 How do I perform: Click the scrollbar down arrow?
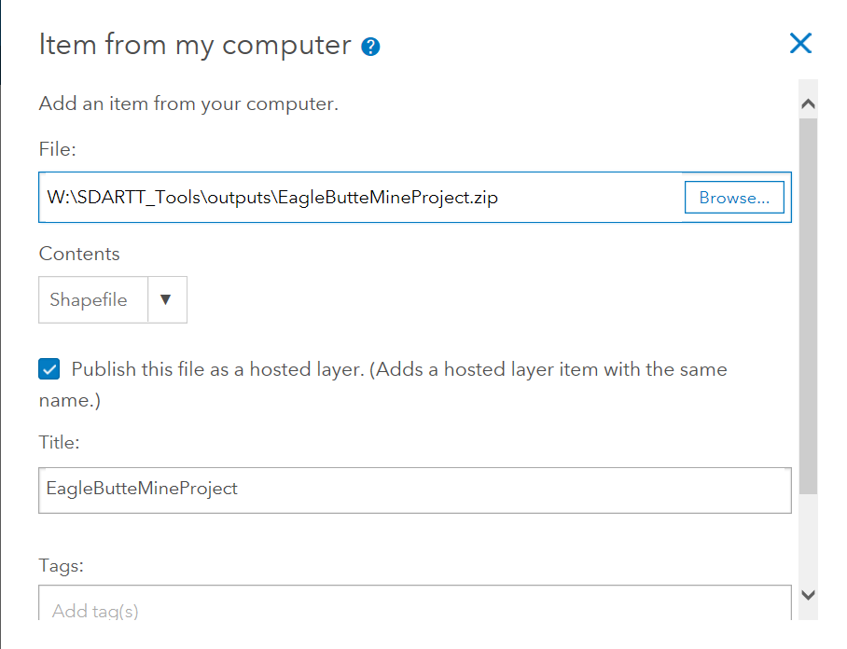tap(809, 595)
